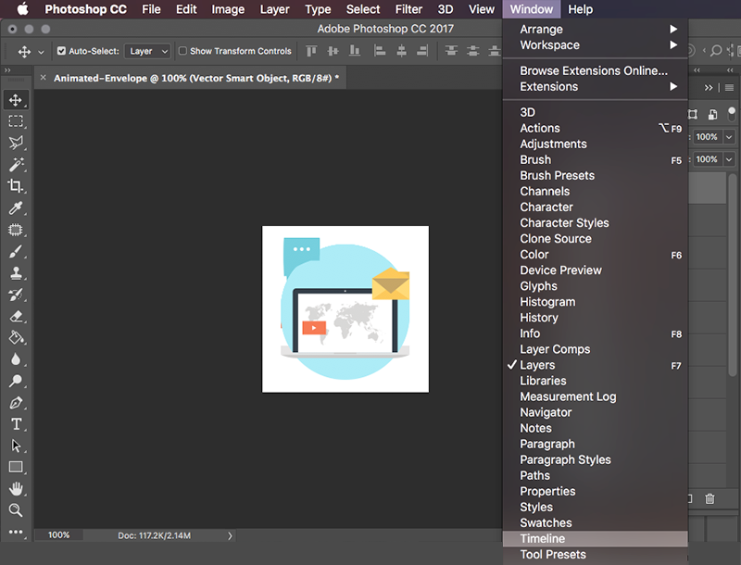Switch to the Animated-Envelope document tab

click(196, 78)
